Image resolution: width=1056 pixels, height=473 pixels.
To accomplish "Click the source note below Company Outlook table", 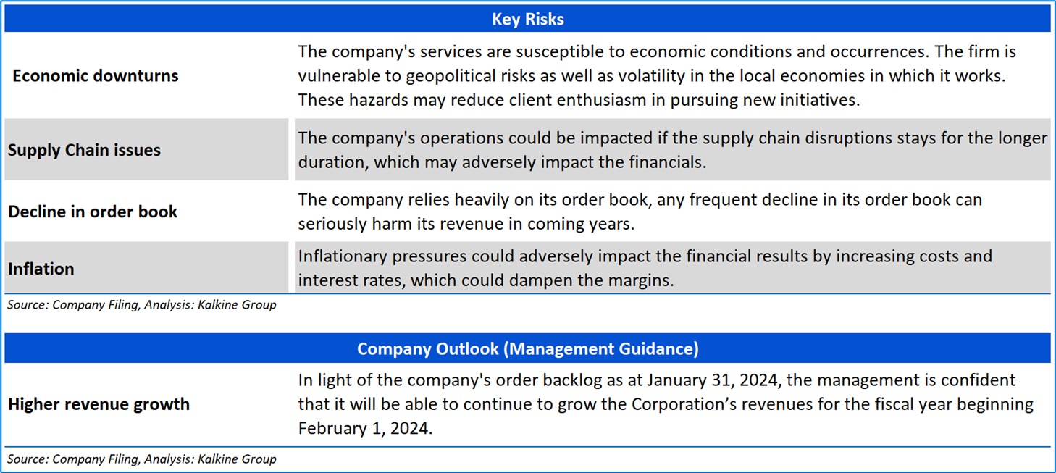I will pyautogui.click(x=142, y=459).
